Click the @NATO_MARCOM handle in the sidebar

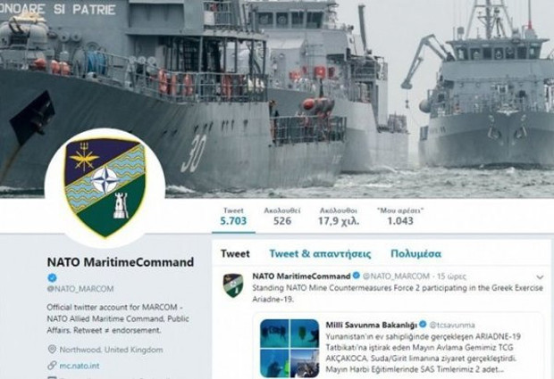point(80,289)
